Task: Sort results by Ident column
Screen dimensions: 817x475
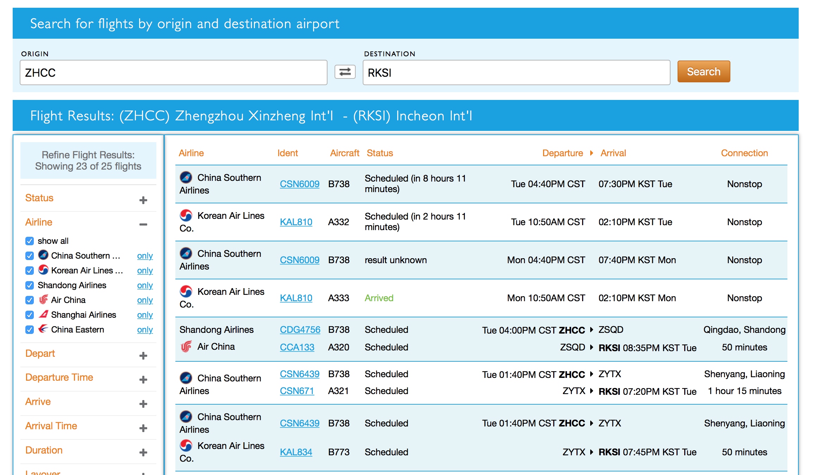Action: [x=287, y=153]
